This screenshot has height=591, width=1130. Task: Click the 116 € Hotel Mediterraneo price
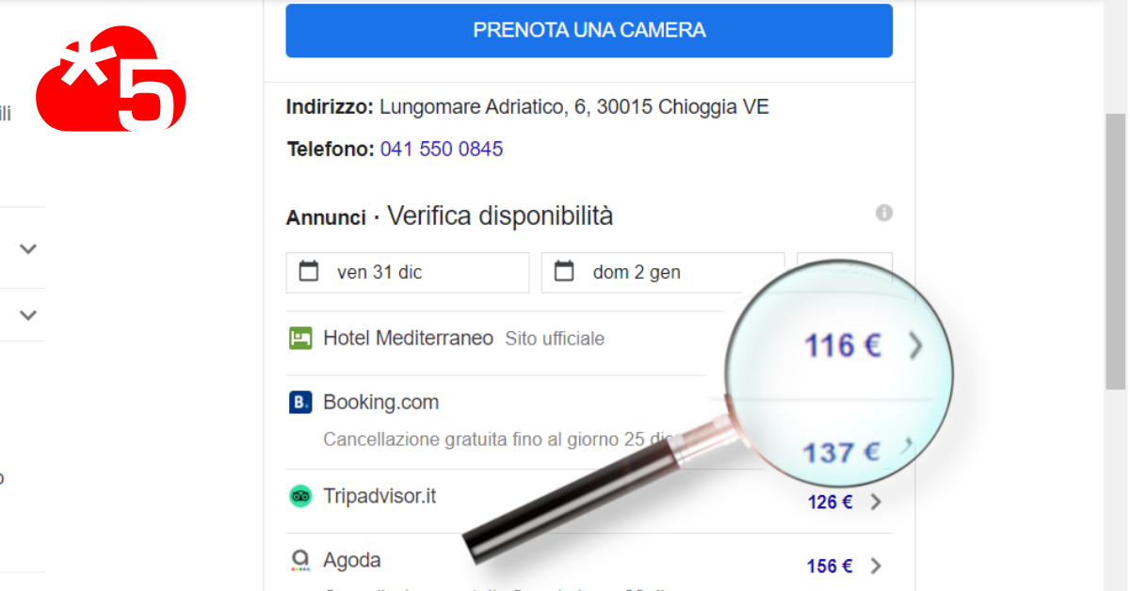[843, 346]
